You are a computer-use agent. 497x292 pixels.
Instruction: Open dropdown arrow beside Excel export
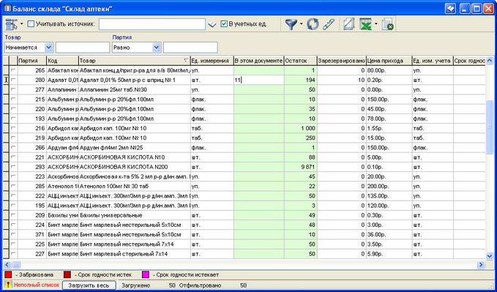pyautogui.click(x=376, y=24)
